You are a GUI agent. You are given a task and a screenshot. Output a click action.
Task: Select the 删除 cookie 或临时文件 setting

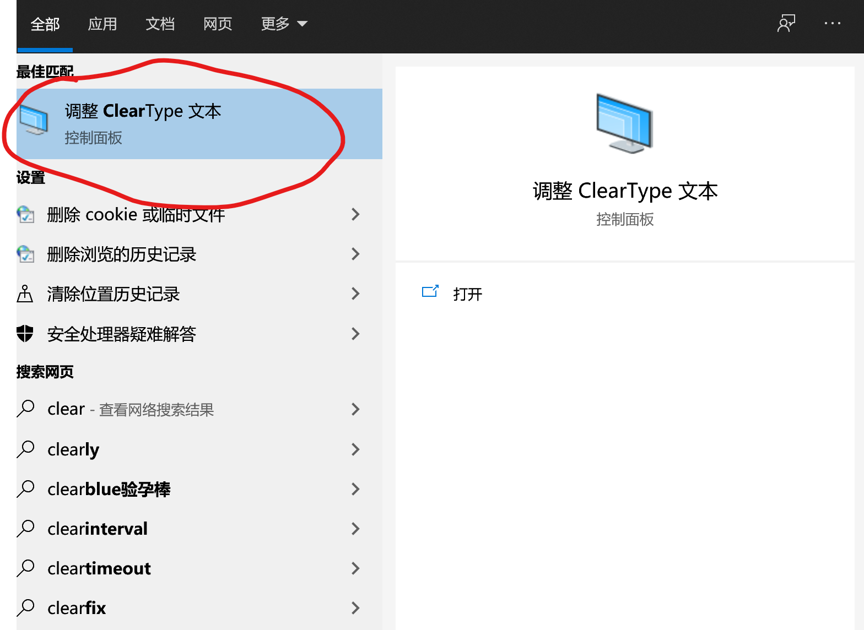pos(199,214)
